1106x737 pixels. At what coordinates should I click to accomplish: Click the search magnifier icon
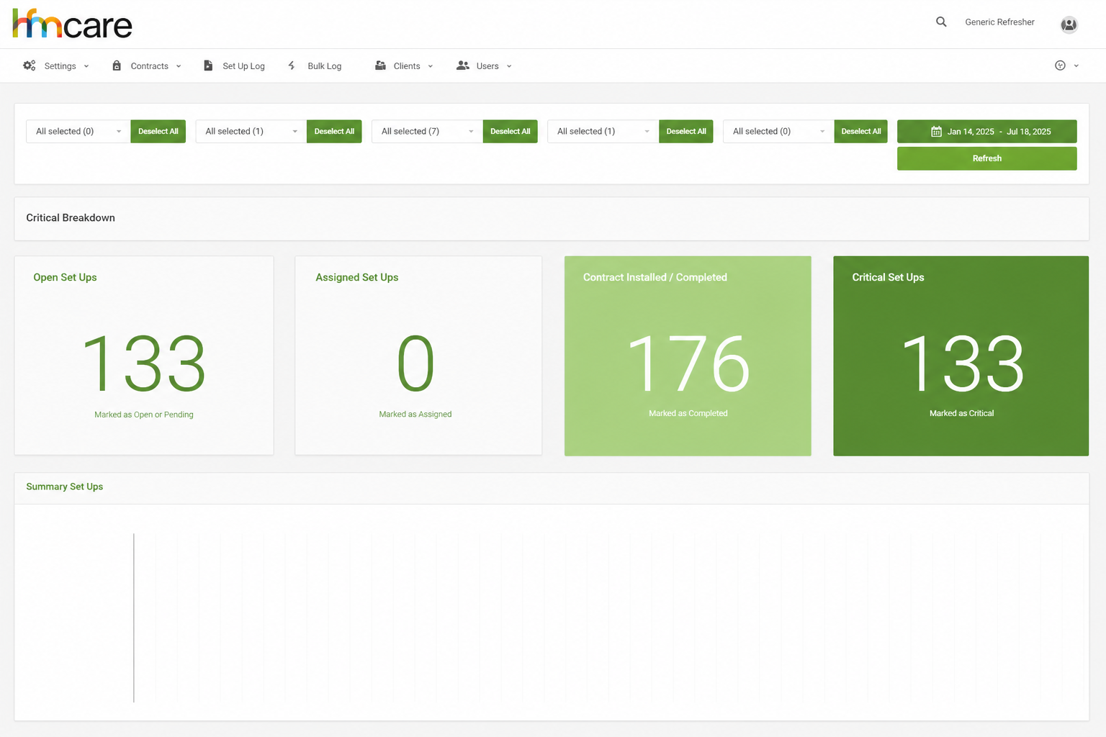(941, 22)
